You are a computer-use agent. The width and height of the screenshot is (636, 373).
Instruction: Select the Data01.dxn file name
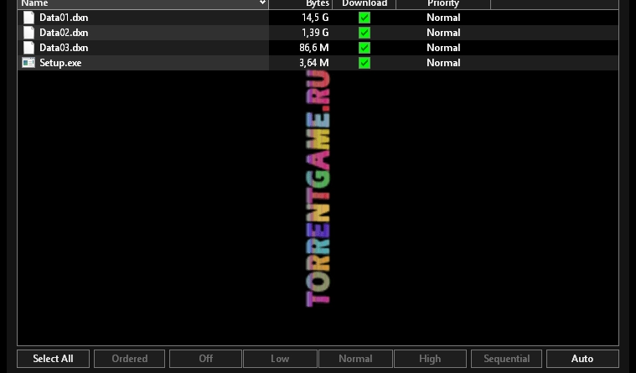(64, 18)
